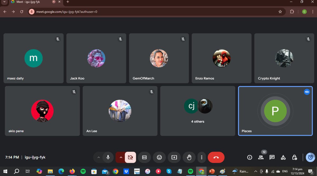The image size is (317, 176).
Task: Open Skype from the taskbar
Action: tap(169, 171)
